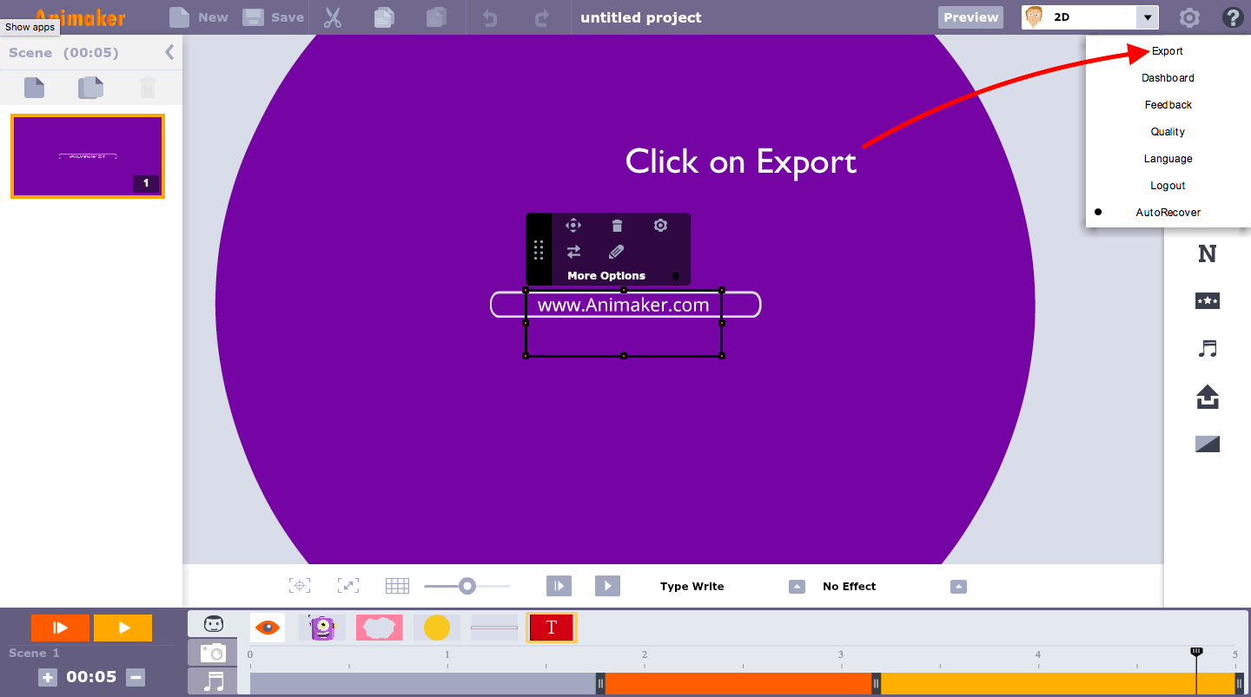
Task: Decrease scene duration with minus button
Action: [135, 678]
